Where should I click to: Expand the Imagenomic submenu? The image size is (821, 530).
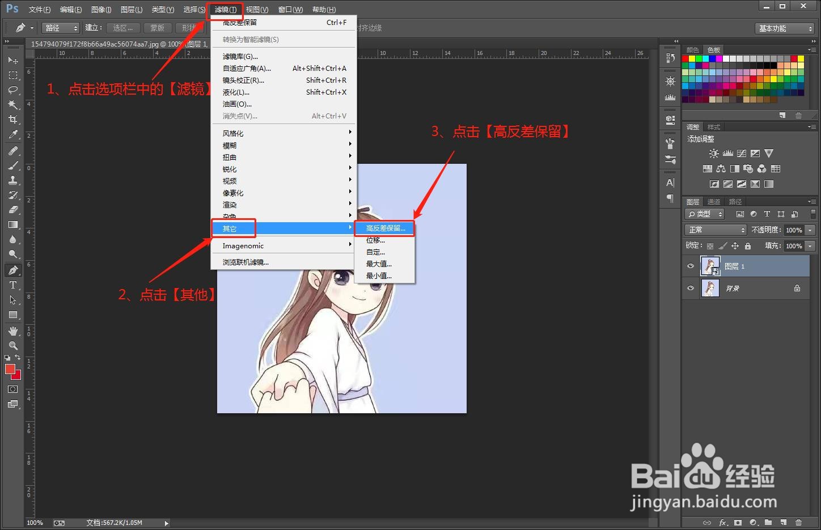click(x=283, y=245)
